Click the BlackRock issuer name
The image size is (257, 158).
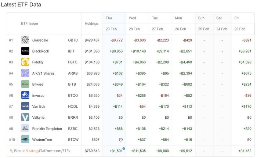40,51
